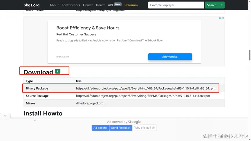Expand the Unix dropdown menu
This screenshot has height=141, width=251.
[x=100, y=5]
